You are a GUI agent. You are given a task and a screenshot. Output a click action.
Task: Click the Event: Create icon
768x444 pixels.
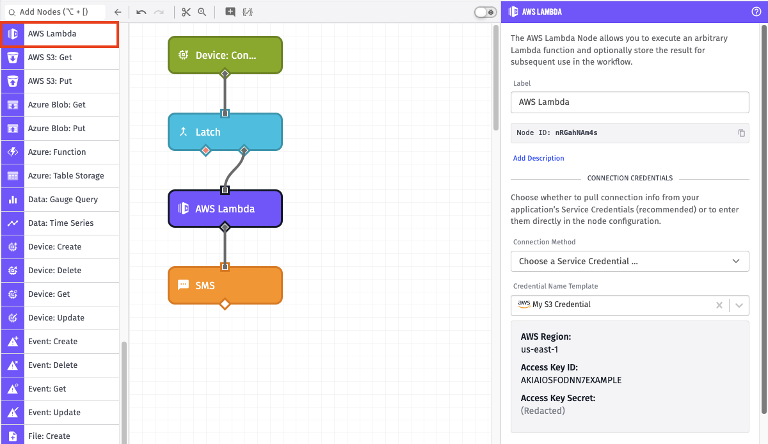tap(13, 342)
